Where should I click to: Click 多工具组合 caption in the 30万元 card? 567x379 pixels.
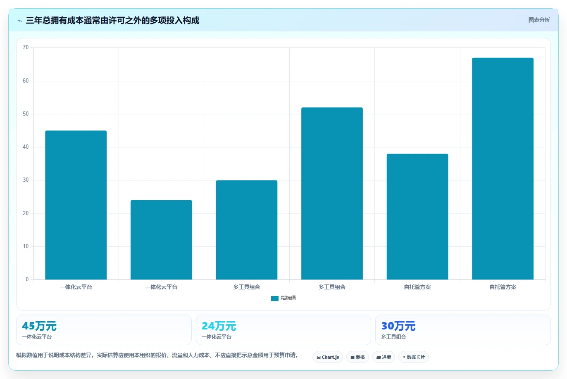pyautogui.click(x=393, y=337)
